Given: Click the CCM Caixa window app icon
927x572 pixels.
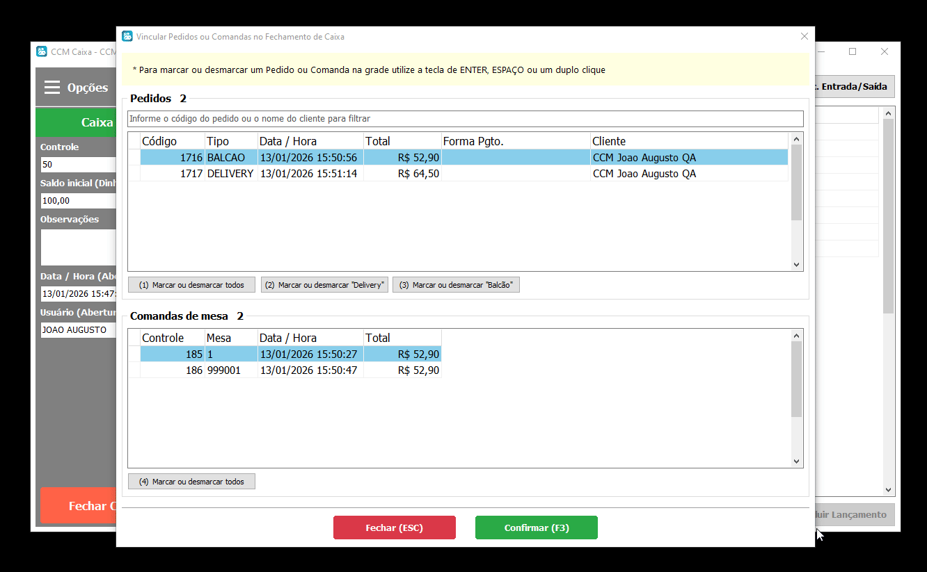Looking at the screenshot, I should (42, 51).
